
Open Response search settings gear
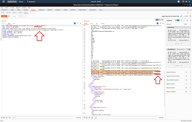[87, 118]
